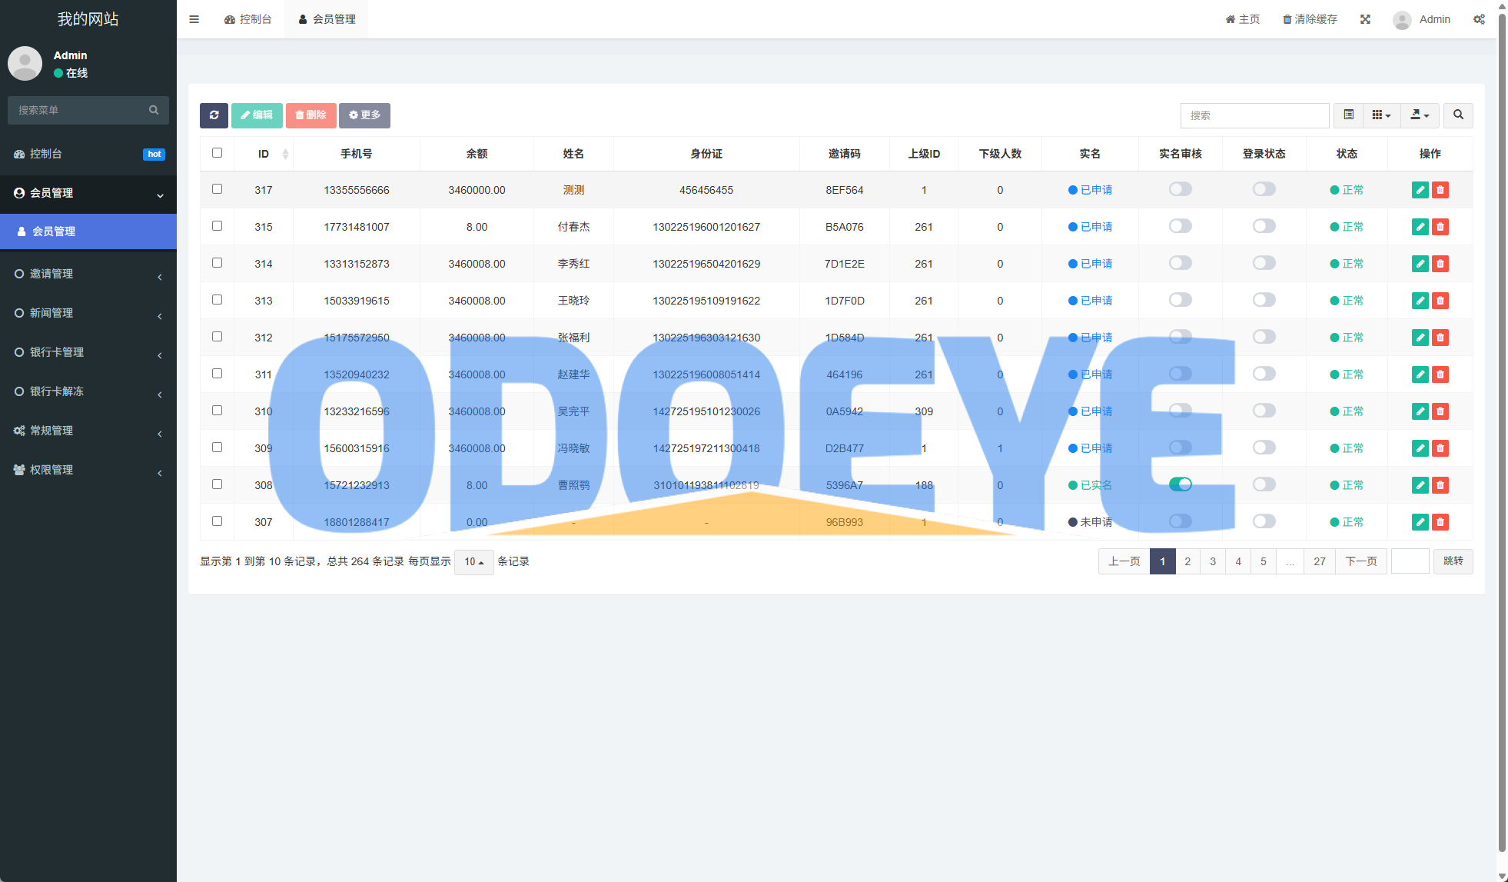Click green edit icon for row 317
The image size is (1508, 882).
(x=1420, y=190)
